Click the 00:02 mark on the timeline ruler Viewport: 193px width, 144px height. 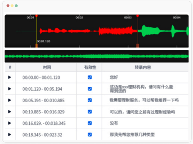pyautogui.click(x=79, y=18)
